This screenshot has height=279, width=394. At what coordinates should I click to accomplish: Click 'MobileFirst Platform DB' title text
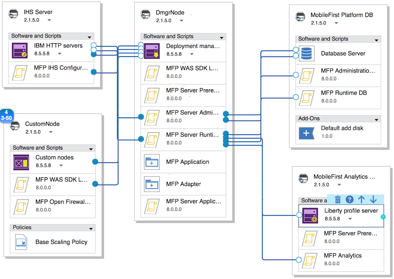coord(342,15)
